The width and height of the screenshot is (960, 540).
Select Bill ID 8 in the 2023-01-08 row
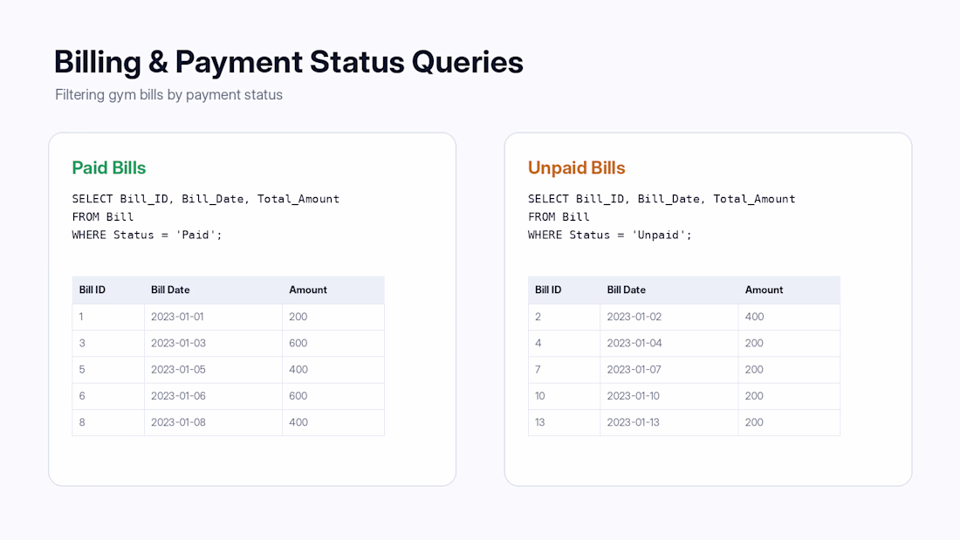(x=82, y=422)
